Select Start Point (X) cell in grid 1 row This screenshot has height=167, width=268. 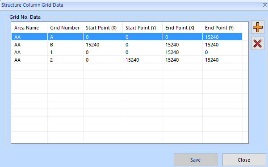click(103, 52)
